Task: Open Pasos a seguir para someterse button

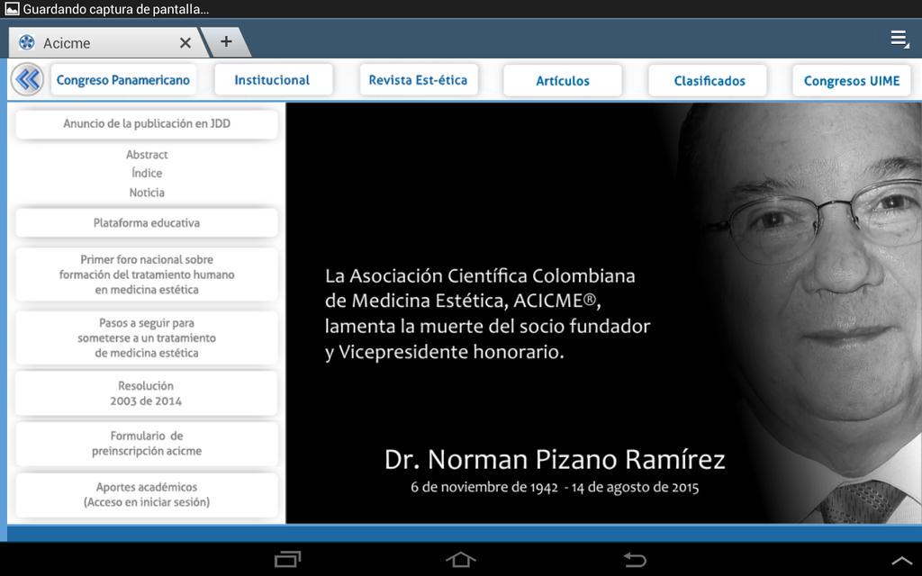Action: (x=147, y=338)
